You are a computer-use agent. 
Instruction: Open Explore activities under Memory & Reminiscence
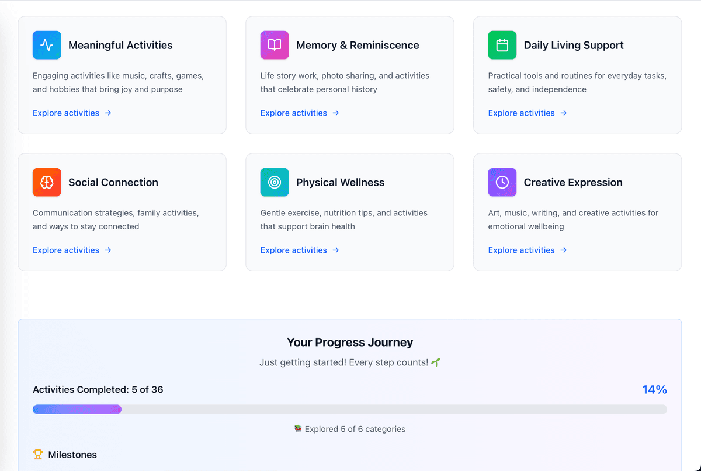click(294, 113)
